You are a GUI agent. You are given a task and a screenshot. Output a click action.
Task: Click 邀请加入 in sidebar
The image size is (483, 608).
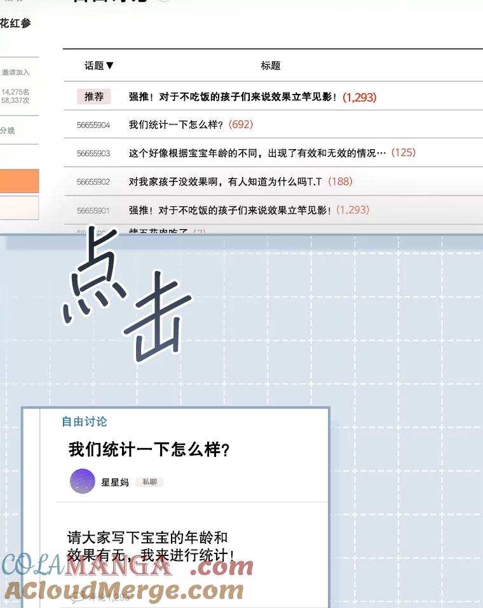(15, 72)
